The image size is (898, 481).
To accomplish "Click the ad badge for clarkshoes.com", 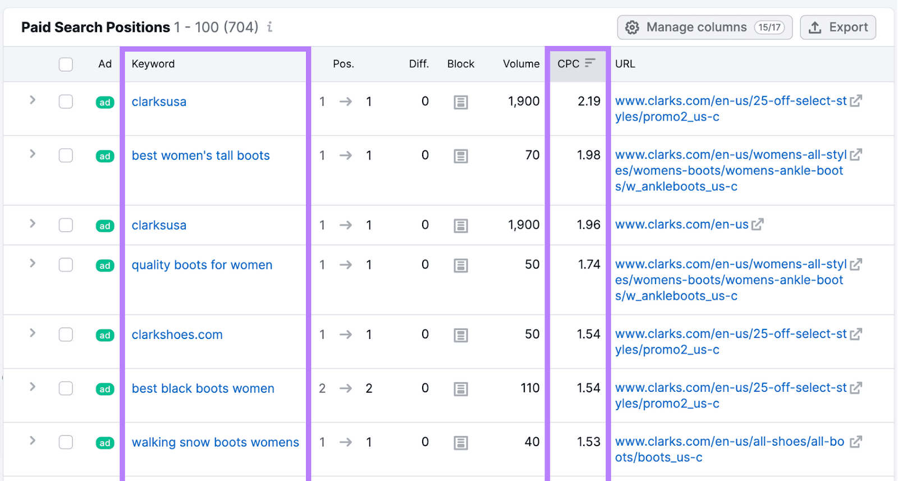I will point(105,335).
